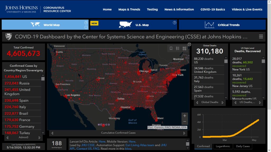Click the New York US deaths recovered entry
This screenshot has height=152, width=271.
click(x=246, y=64)
